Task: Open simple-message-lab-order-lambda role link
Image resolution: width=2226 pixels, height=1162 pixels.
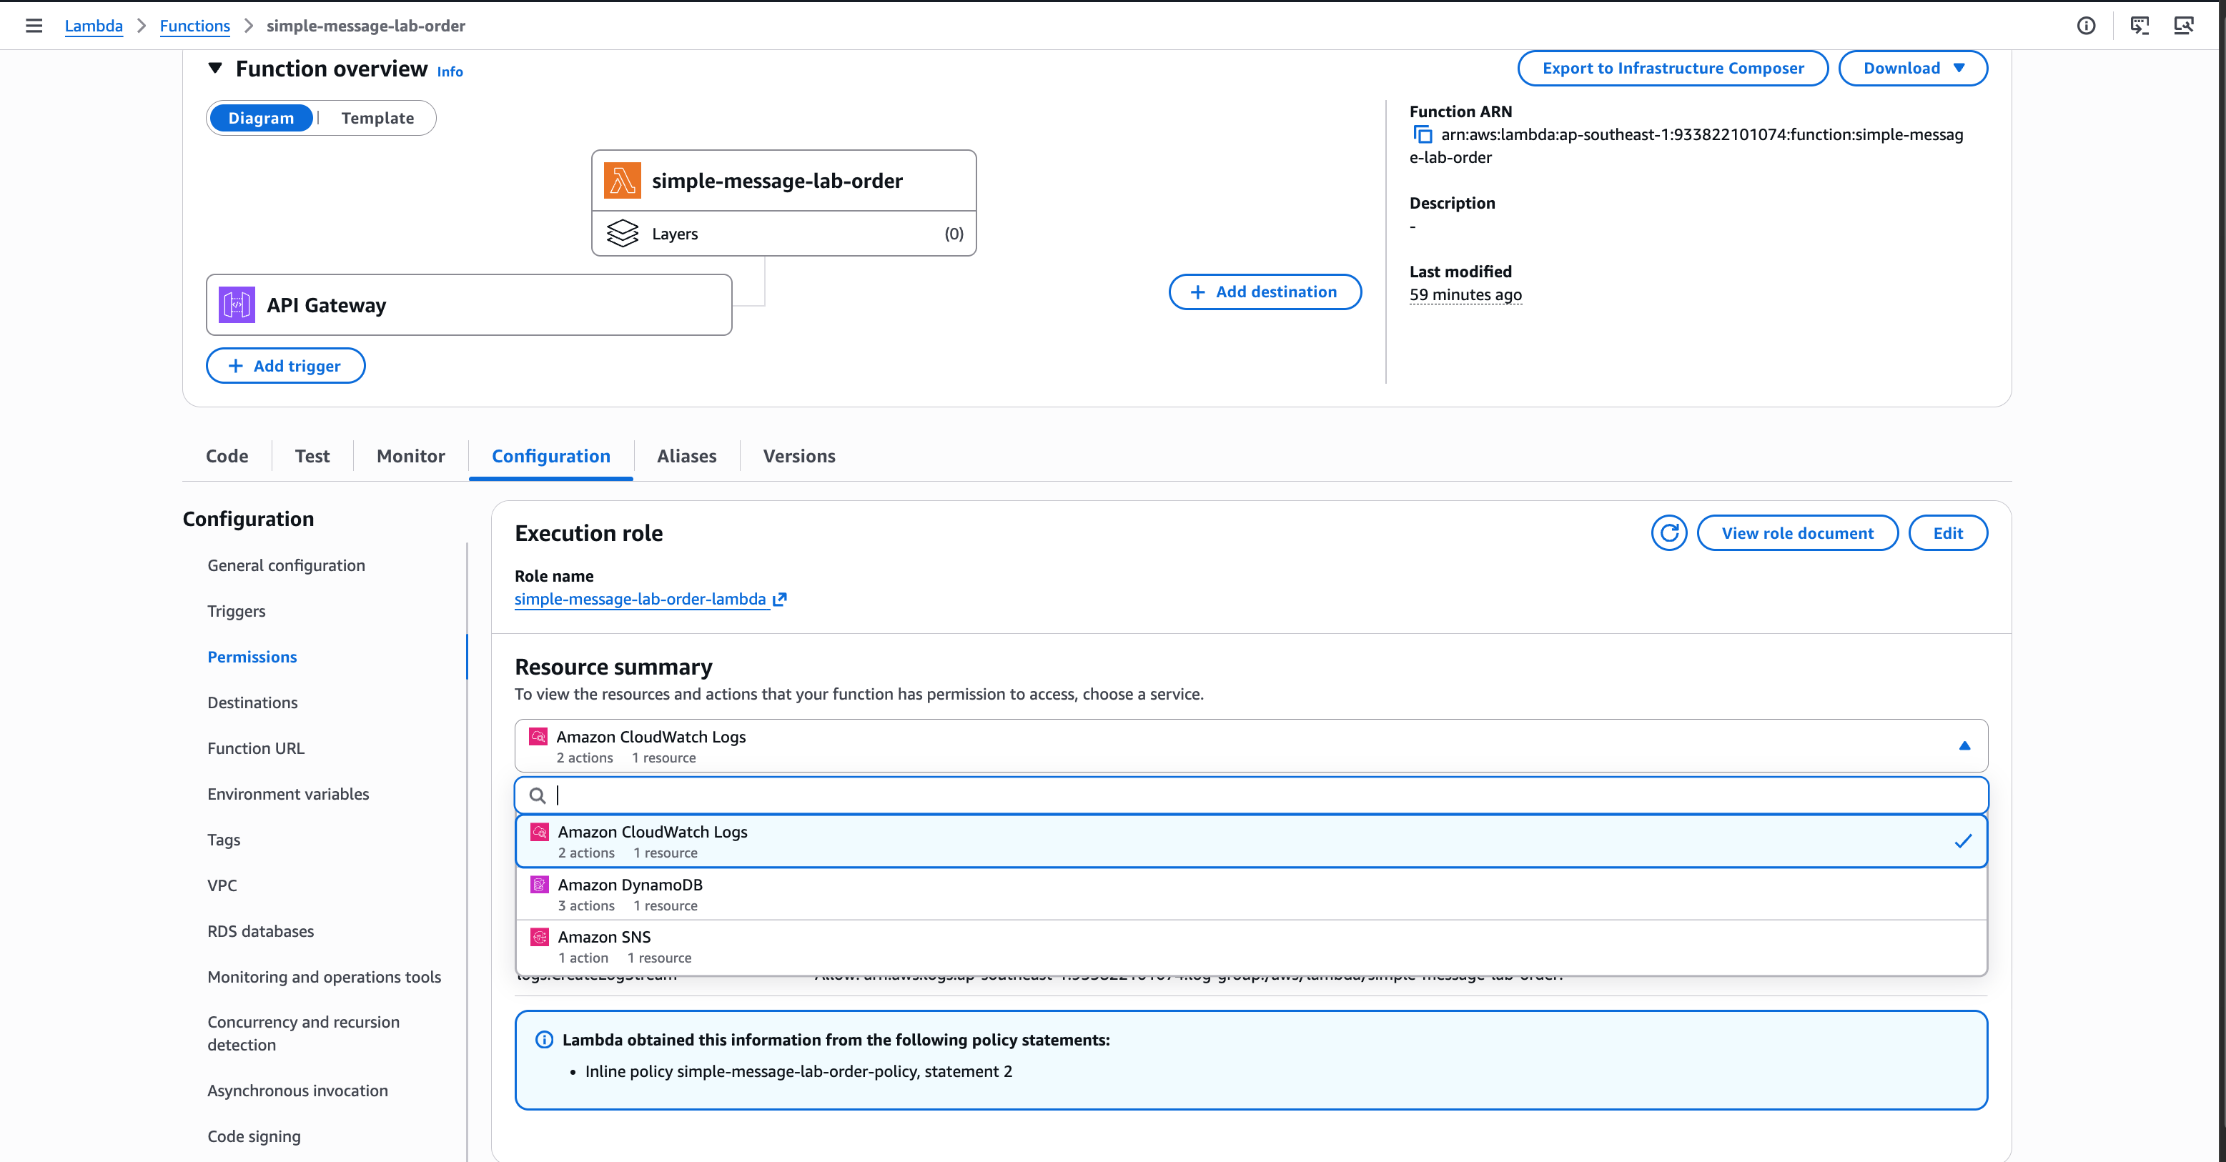Action: point(640,599)
